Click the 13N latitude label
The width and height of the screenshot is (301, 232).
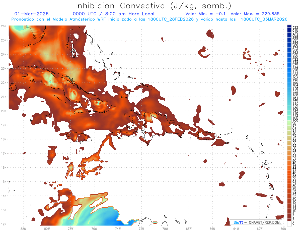4,210
